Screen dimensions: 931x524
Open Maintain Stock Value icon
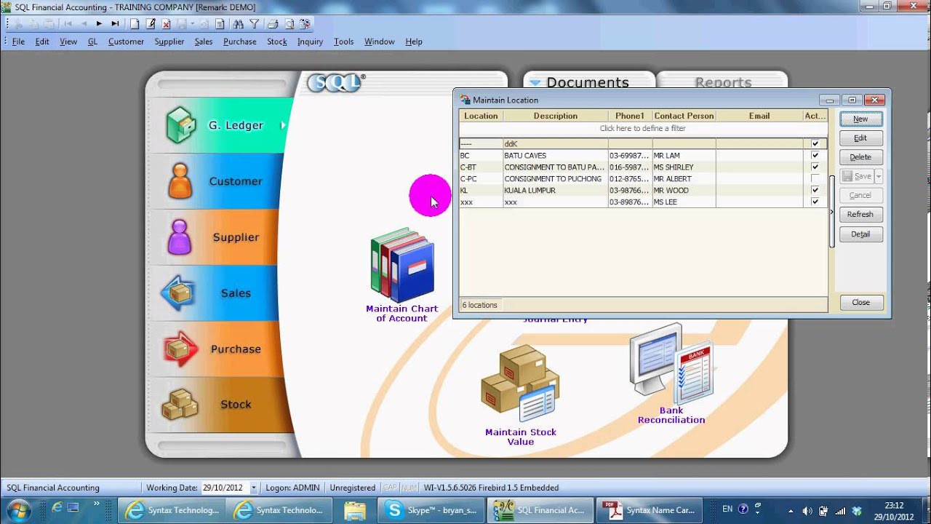point(521,393)
